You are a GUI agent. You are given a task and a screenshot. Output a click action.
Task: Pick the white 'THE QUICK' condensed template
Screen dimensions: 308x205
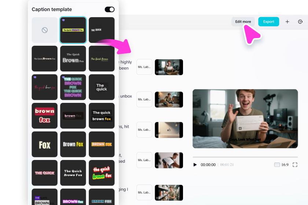(x=102, y=30)
